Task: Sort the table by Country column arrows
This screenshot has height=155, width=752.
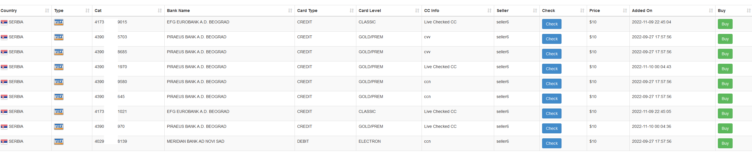Action: point(47,11)
